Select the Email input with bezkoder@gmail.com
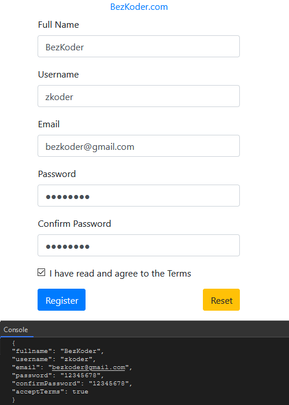289x405 pixels. click(x=139, y=146)
